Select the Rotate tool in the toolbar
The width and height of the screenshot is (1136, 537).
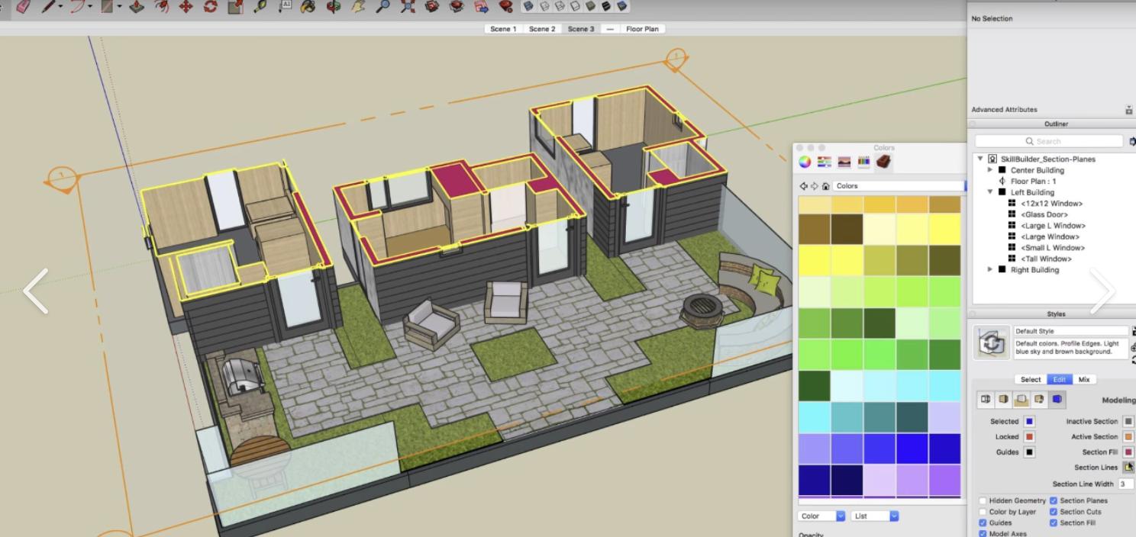210,7
